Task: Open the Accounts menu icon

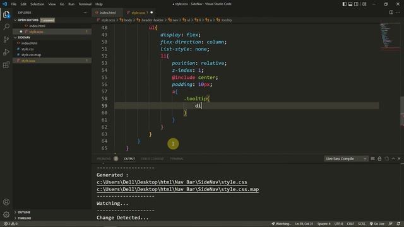Action: pyautogui.click(x=6, y=202)
